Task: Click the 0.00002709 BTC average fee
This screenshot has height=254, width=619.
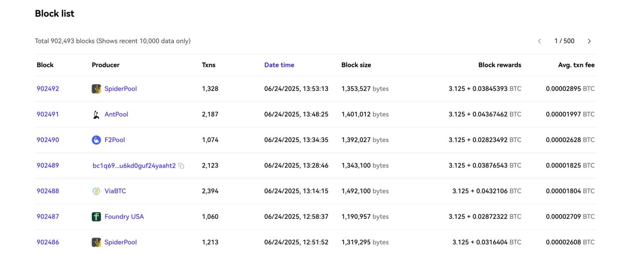Action: tap(570, 217)
